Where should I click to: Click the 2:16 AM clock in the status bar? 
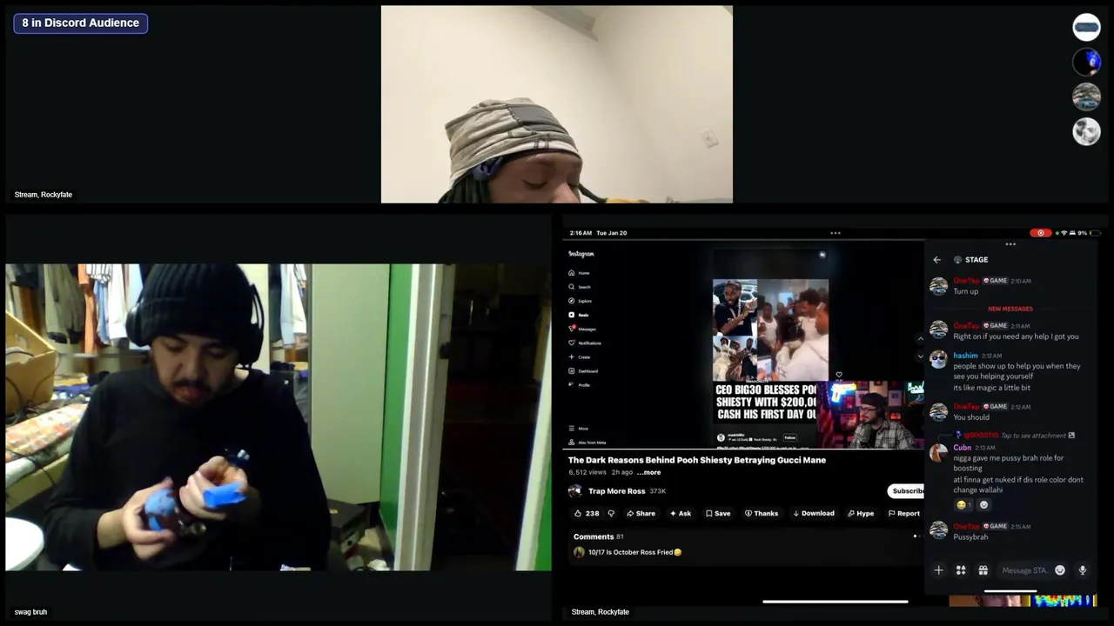pyautogui.click(x=580, y=233)
